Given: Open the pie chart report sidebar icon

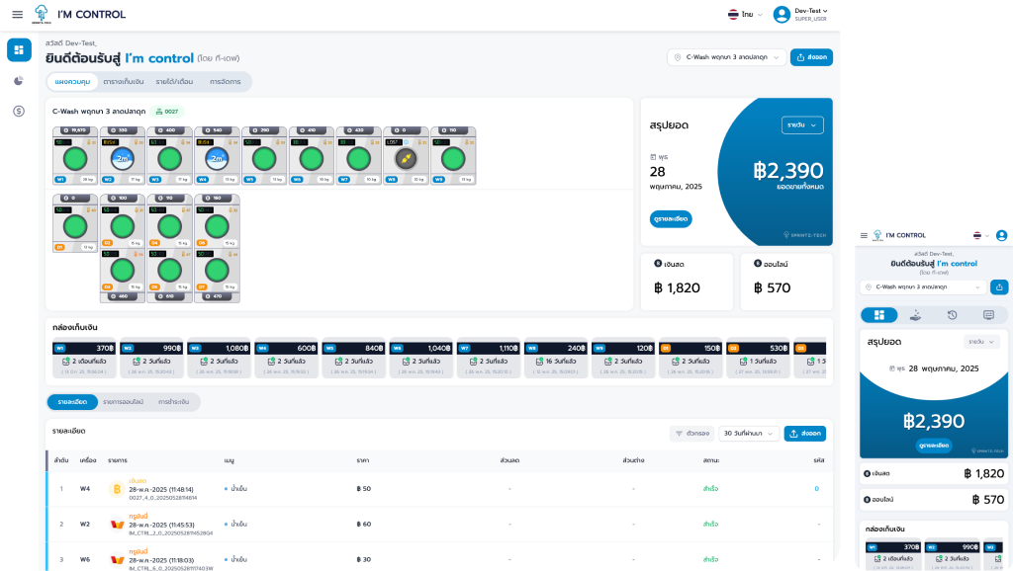Looking at the screenshot, I should coord(19,81).
